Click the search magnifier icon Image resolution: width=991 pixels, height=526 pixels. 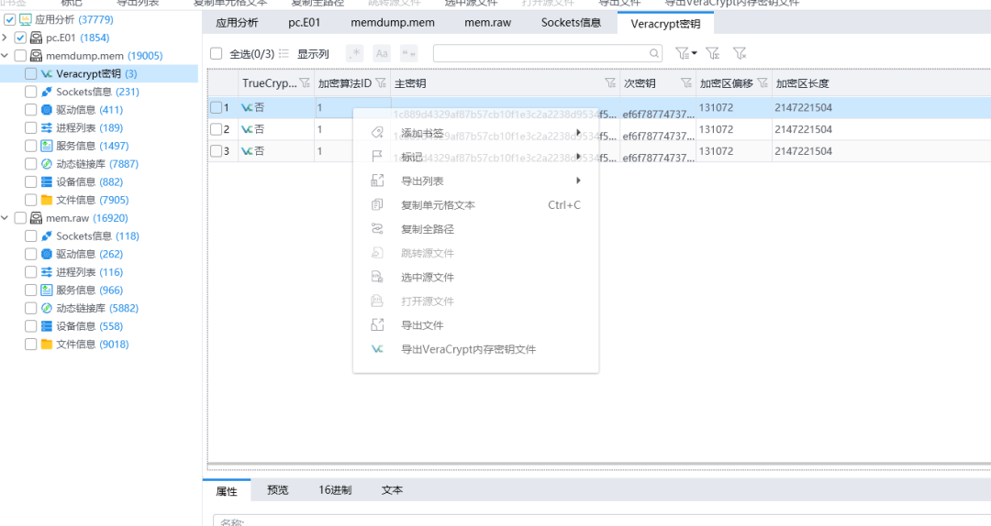[654, 54]
